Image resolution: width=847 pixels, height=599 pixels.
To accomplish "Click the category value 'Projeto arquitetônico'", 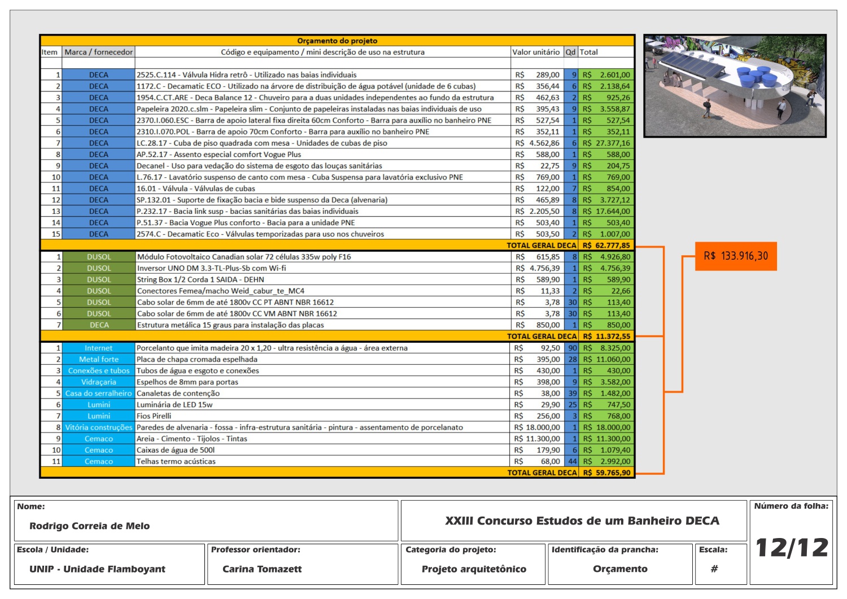I will click(474, 569).
